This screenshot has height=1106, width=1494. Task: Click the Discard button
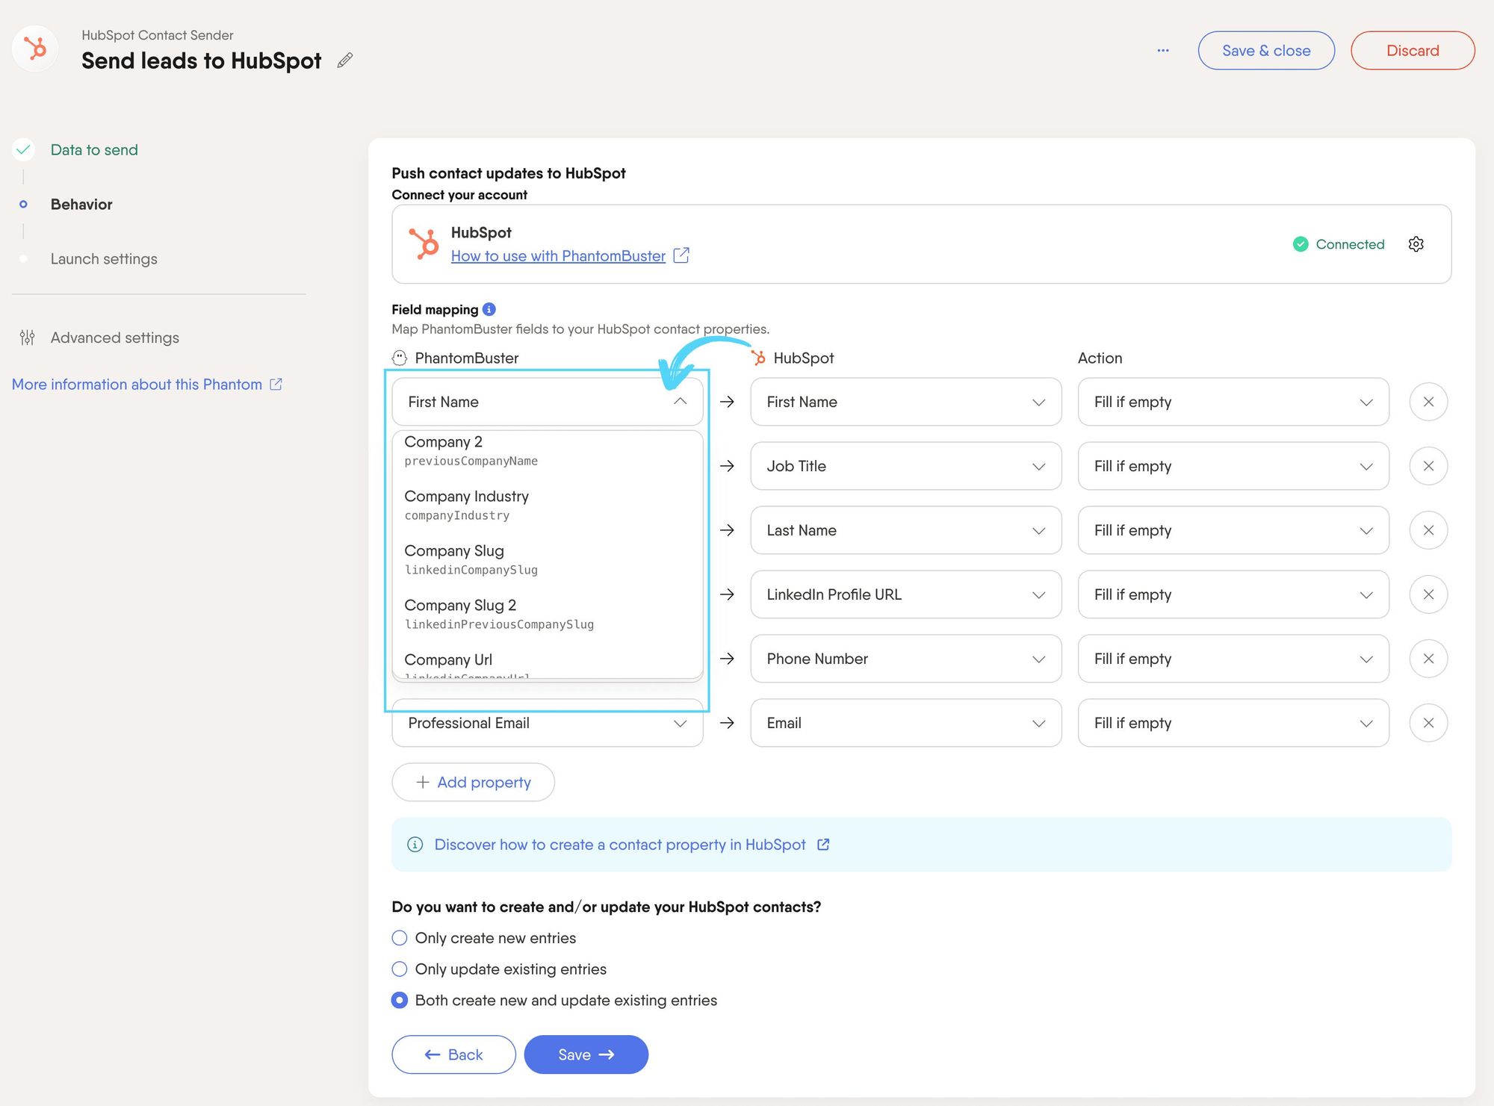[1413, 51]
